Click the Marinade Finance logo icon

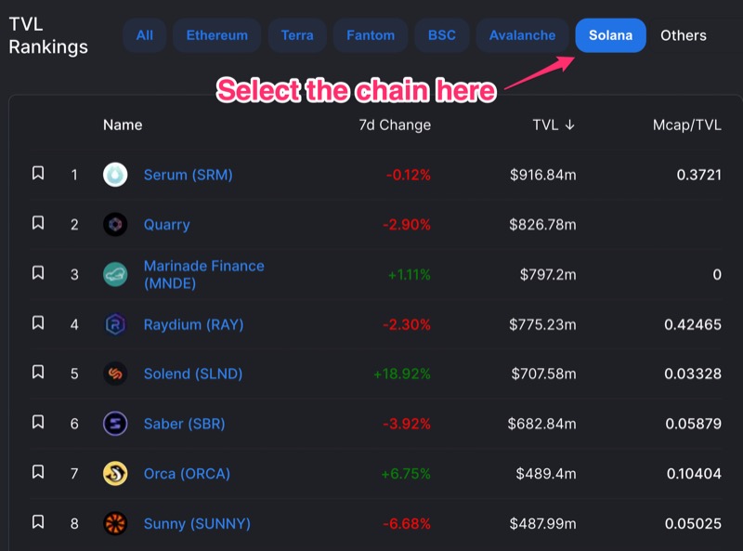115,274
